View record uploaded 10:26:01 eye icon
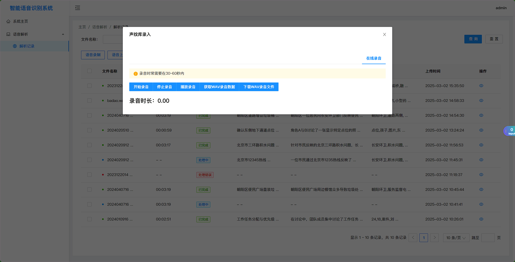This screenshot has height=262, width=515. [481, 219]
